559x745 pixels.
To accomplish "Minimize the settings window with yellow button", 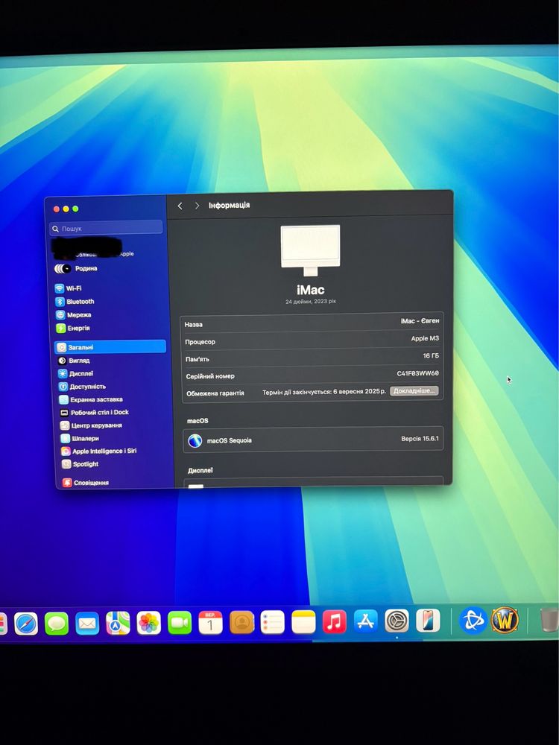I will pos(66,209).
